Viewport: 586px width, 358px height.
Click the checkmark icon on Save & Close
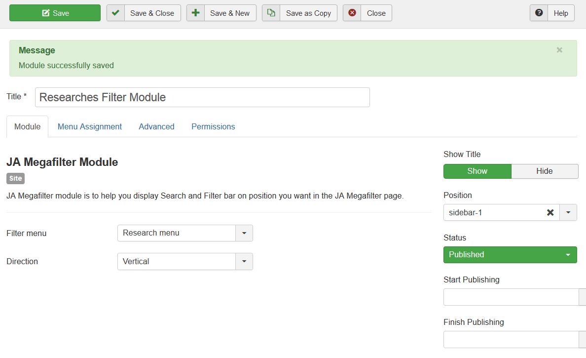pyautogui.click(x=115, y=13)
